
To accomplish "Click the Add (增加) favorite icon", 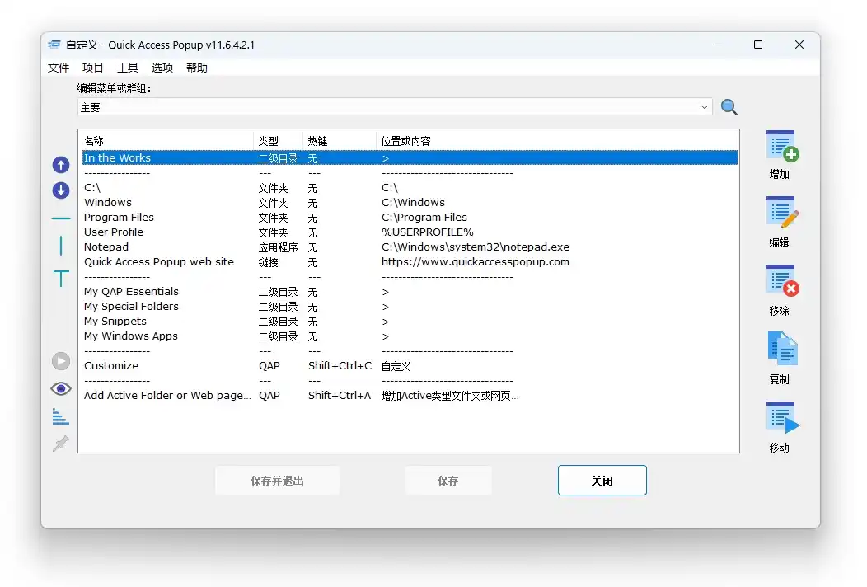I will click(x=781, y=147).
